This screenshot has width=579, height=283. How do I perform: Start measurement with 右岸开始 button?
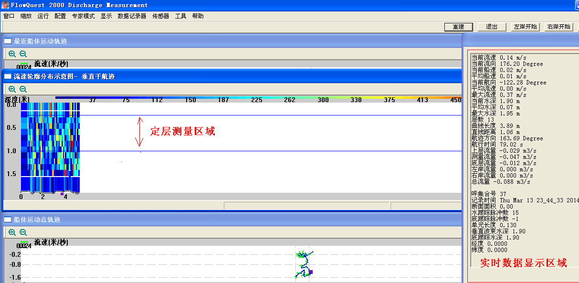(558, 27)
